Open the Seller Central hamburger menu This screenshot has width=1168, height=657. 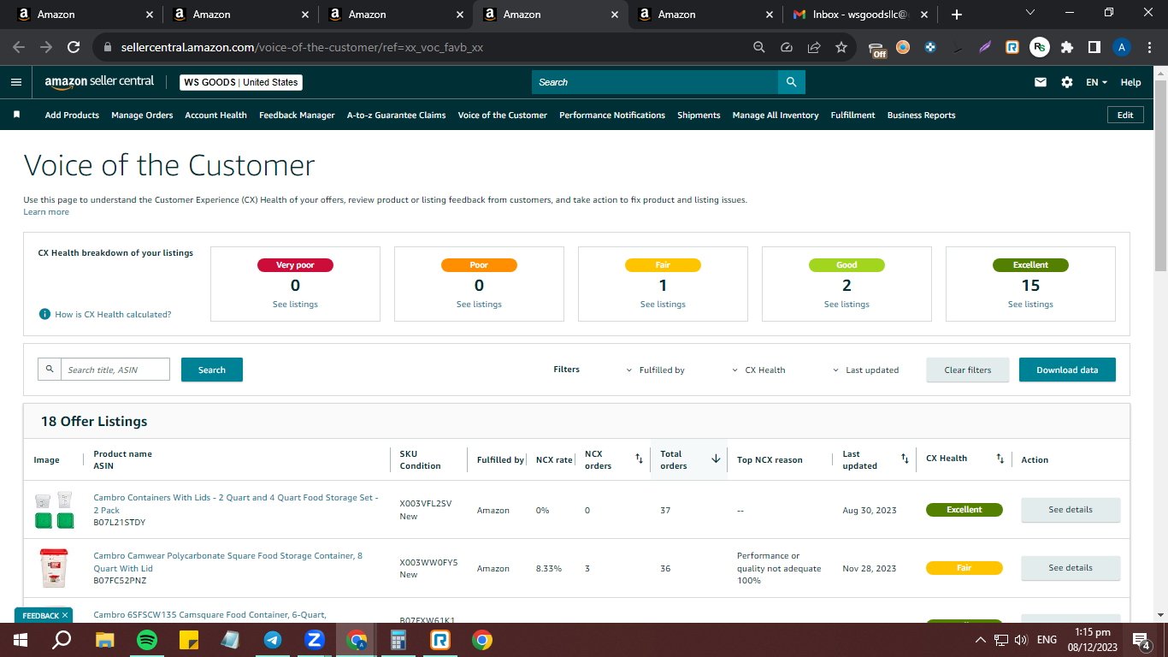pos(16,82)
